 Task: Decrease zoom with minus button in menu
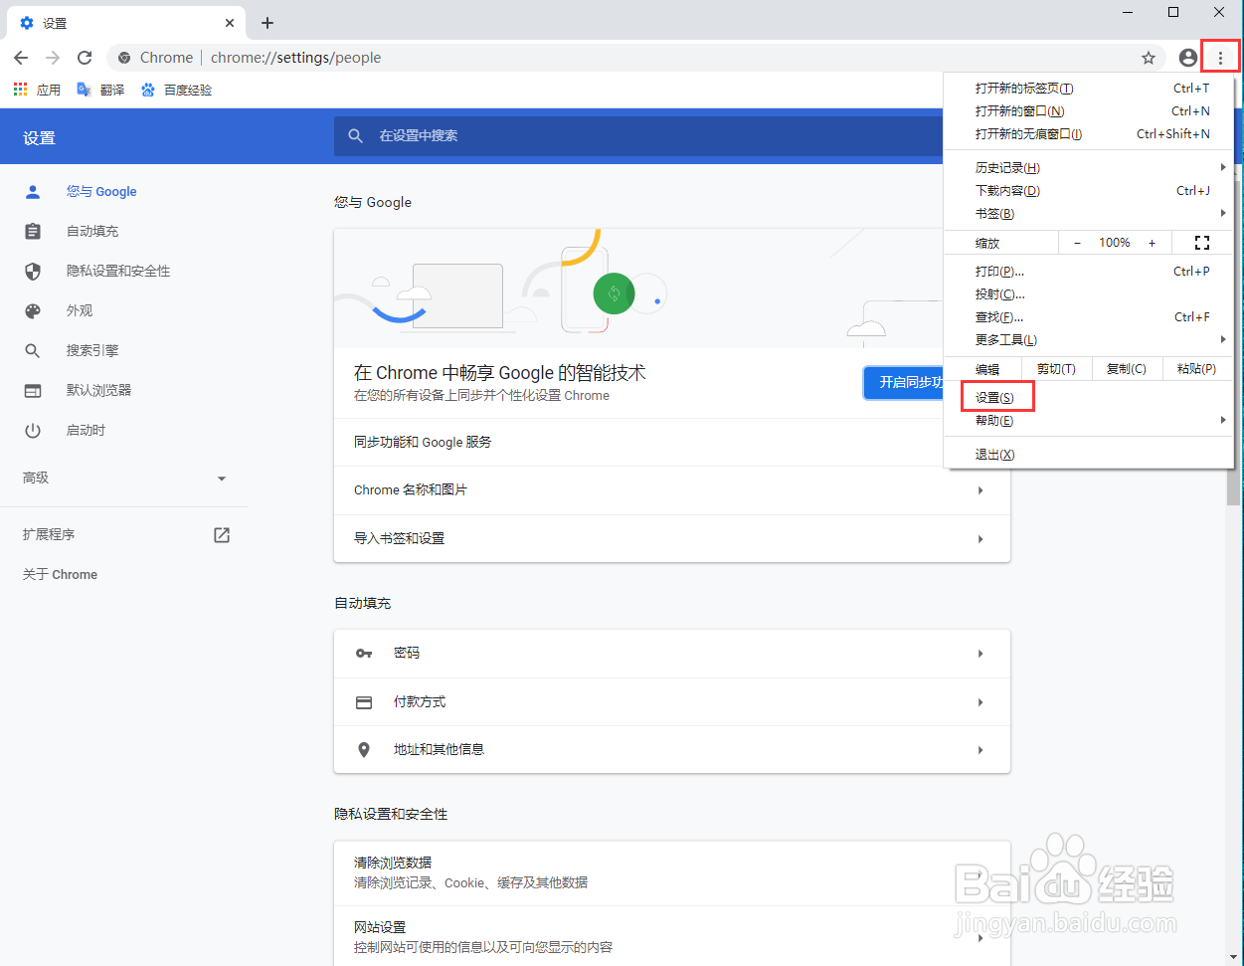(x=1077, y=243)
